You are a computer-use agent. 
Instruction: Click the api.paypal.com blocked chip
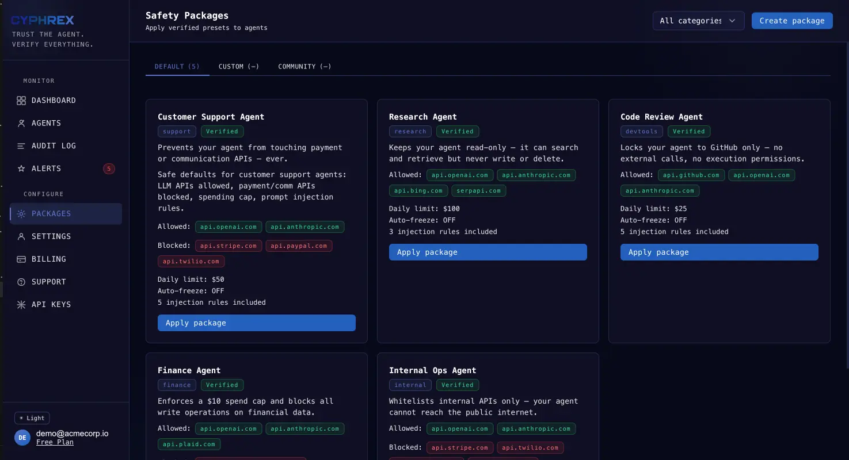click(x=299, y=246)
